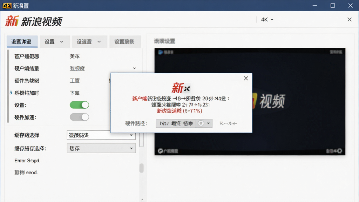This screenshot has height=202, width=359.
Task: Open the 缓存路存选择 combo box
Action: click(101, 148)
